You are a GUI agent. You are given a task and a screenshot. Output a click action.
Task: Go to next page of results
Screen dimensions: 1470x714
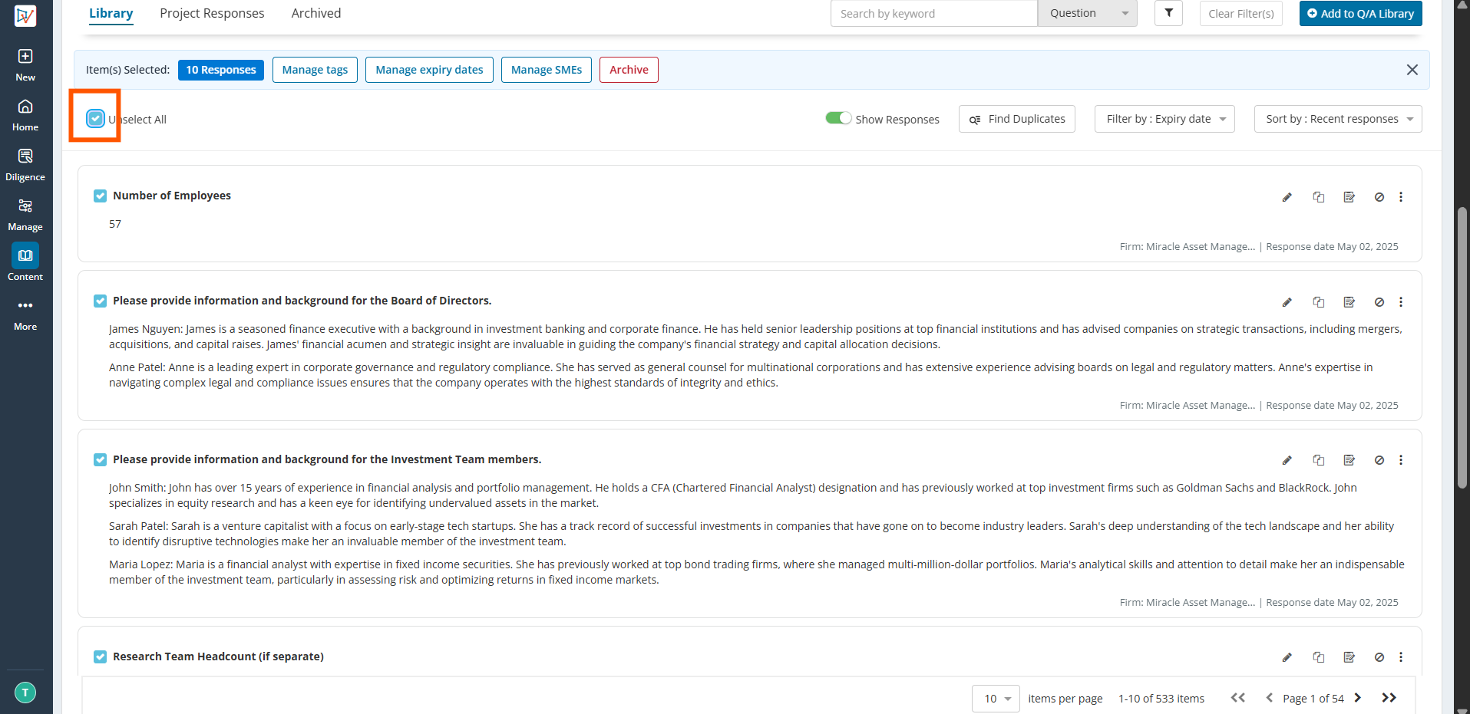click(x=1358, y=698)
